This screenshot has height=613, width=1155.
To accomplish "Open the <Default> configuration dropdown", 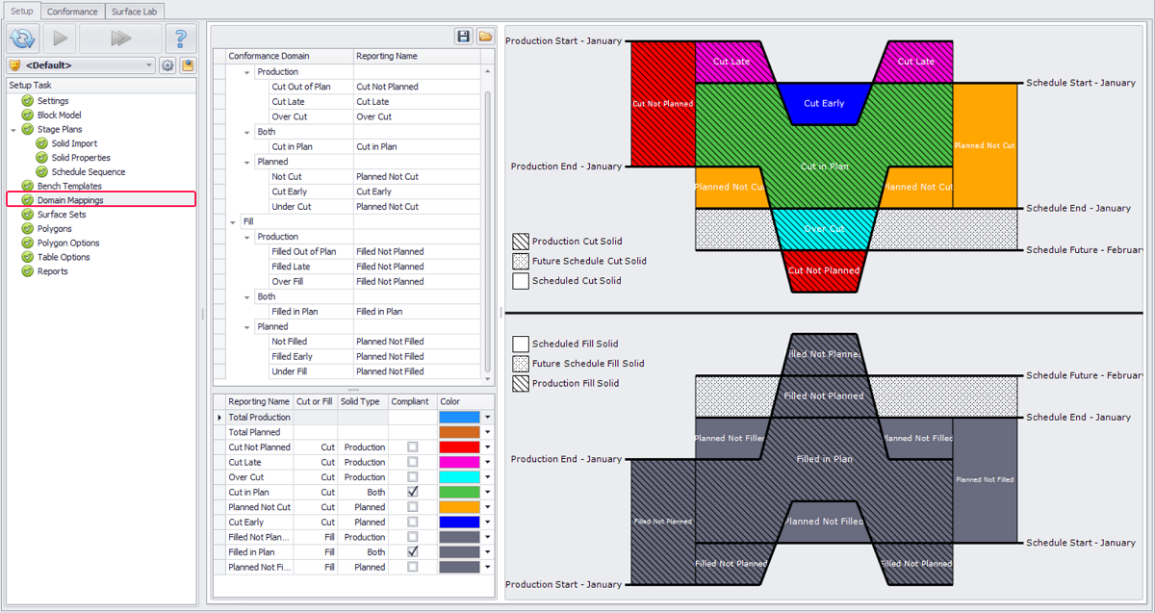I will 148,65.
